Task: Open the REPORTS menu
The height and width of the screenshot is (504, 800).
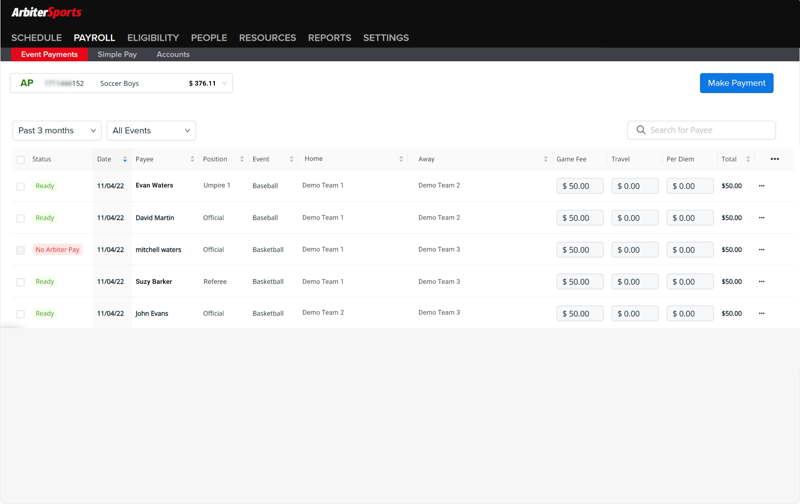Action: point(329,38)
